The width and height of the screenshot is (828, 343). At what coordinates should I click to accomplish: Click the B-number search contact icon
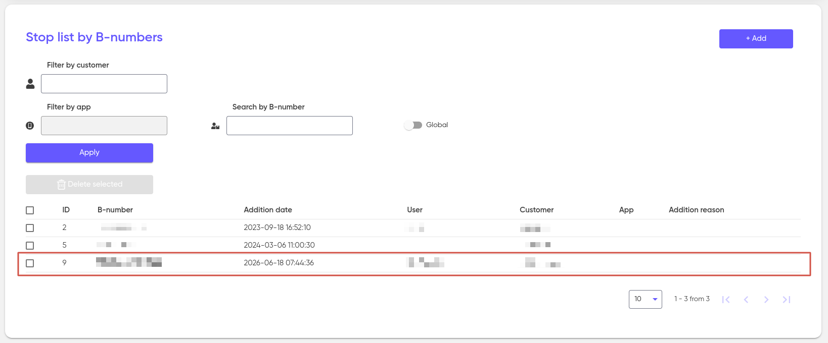point(215,126)
